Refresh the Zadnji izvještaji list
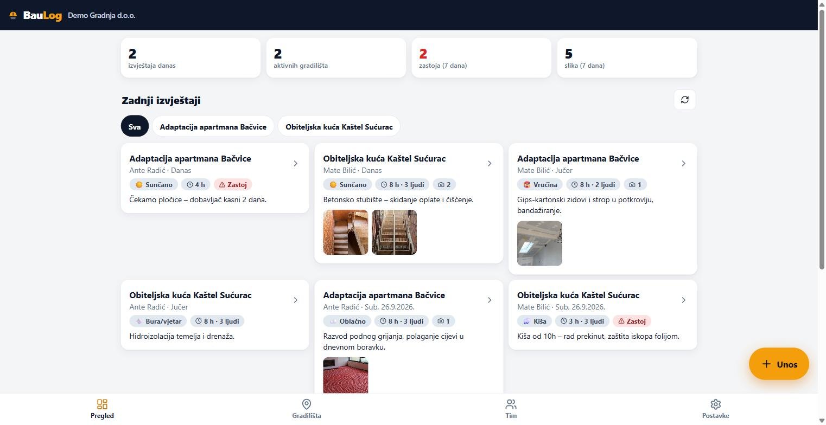 point(685,100)
